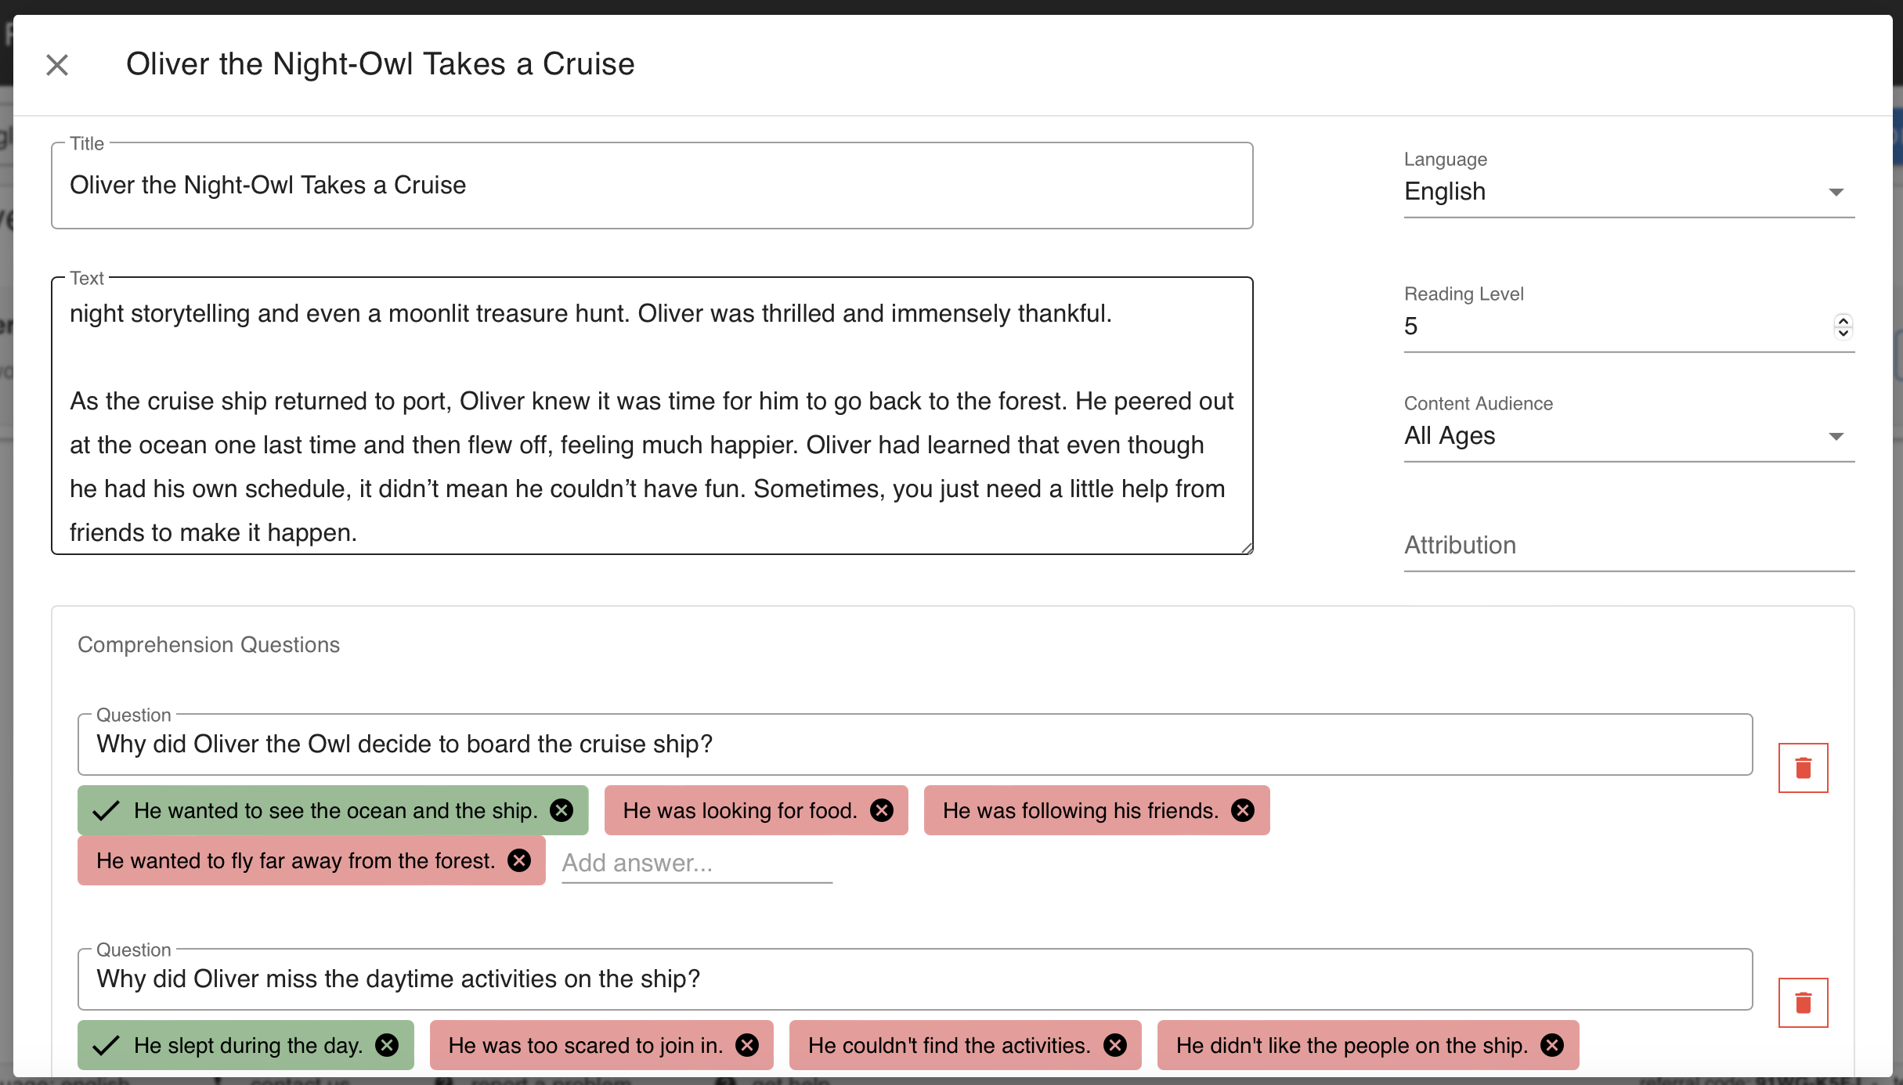Click inside the story Text area

point(652,416)
